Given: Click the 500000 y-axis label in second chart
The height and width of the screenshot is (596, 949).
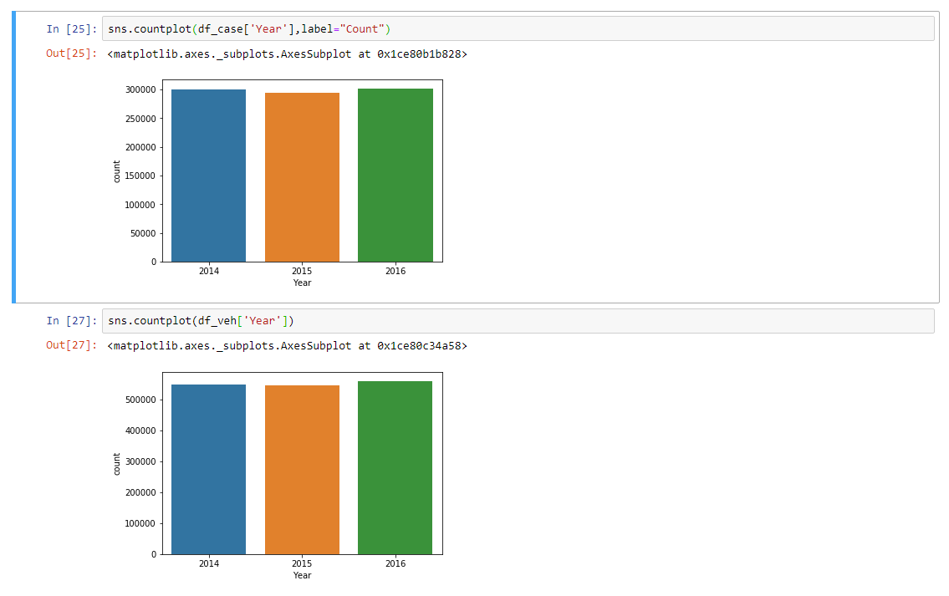Looking at the screenshot, I should [x=140, y=400].
